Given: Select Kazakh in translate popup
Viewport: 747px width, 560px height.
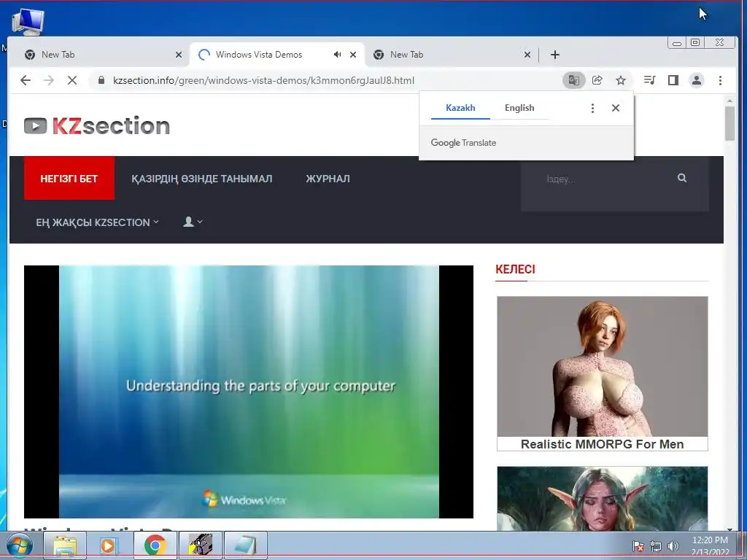Looking at the screenshot, I should [x=460, y=108].
